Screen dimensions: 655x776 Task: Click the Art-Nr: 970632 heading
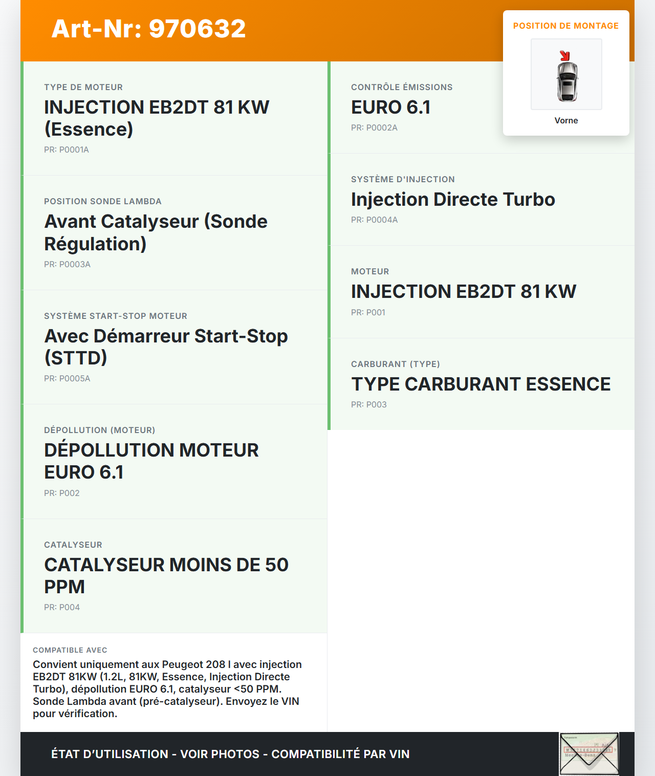point(148,29)
